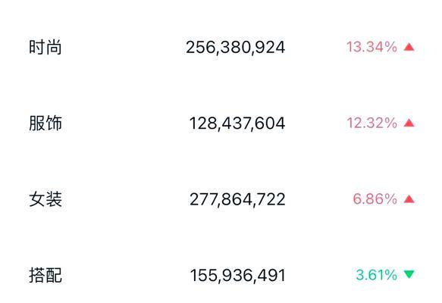Open the 搭配 row's blank middle area
442x303 pixels.
(x=125, y=275)
